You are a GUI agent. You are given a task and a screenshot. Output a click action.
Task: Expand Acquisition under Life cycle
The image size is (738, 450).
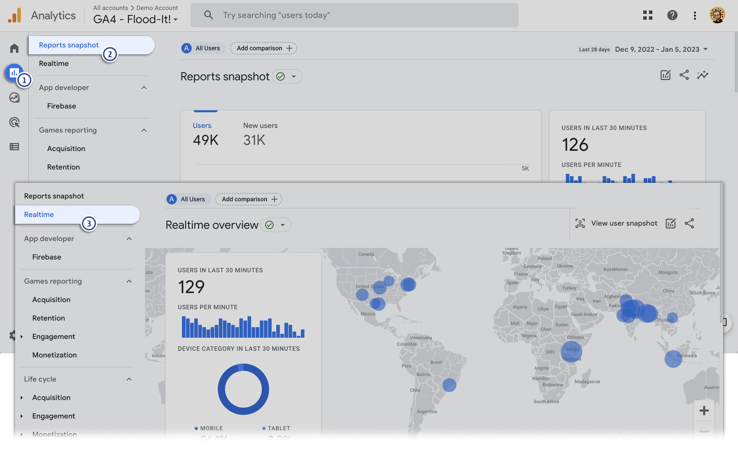click(22, 398)
